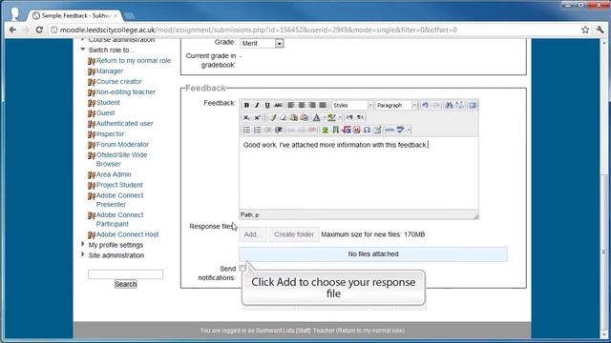This screenshot has height=343, width=611.
Task: Insert a special character using Omega icon
Action: coord(367,130)
